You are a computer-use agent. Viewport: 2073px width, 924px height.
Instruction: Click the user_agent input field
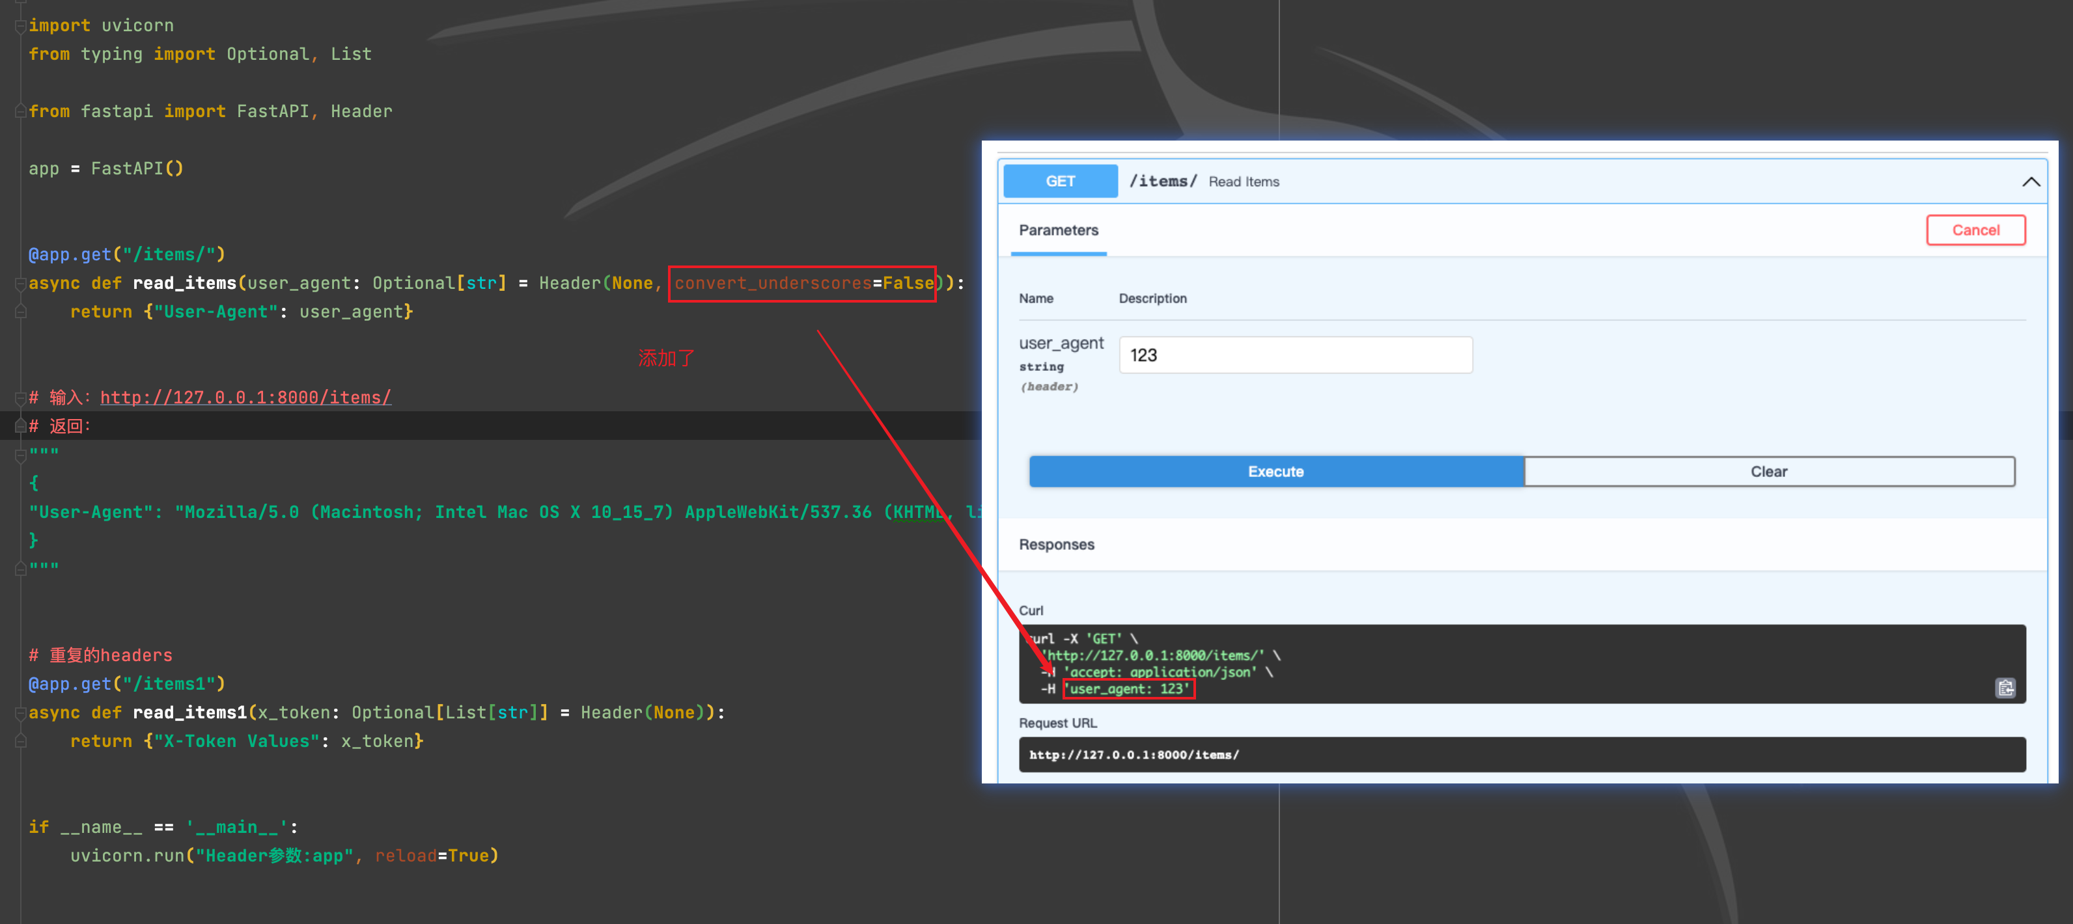[1295, 355]
